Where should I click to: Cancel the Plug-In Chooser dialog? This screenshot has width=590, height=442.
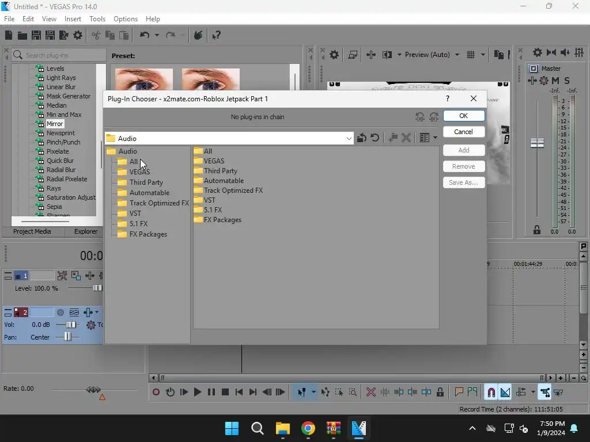tap(464, 132)
